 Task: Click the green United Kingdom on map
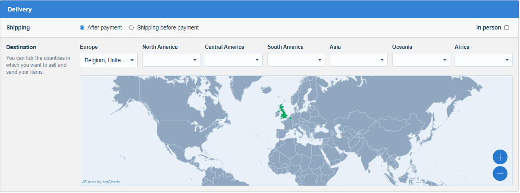pos(282,111)
